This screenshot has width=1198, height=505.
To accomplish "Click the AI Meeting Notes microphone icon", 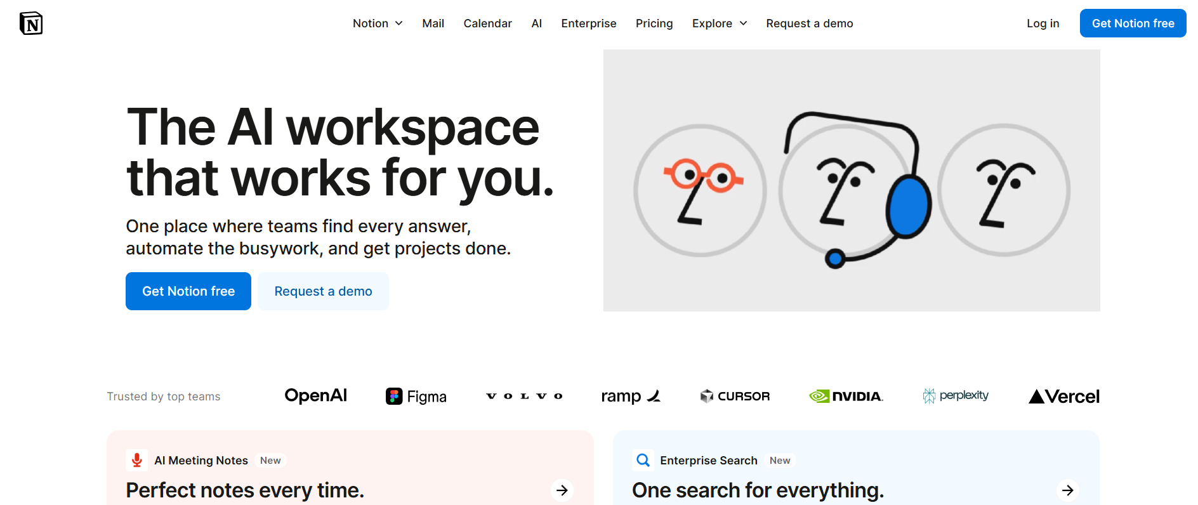I will (136, 460).
